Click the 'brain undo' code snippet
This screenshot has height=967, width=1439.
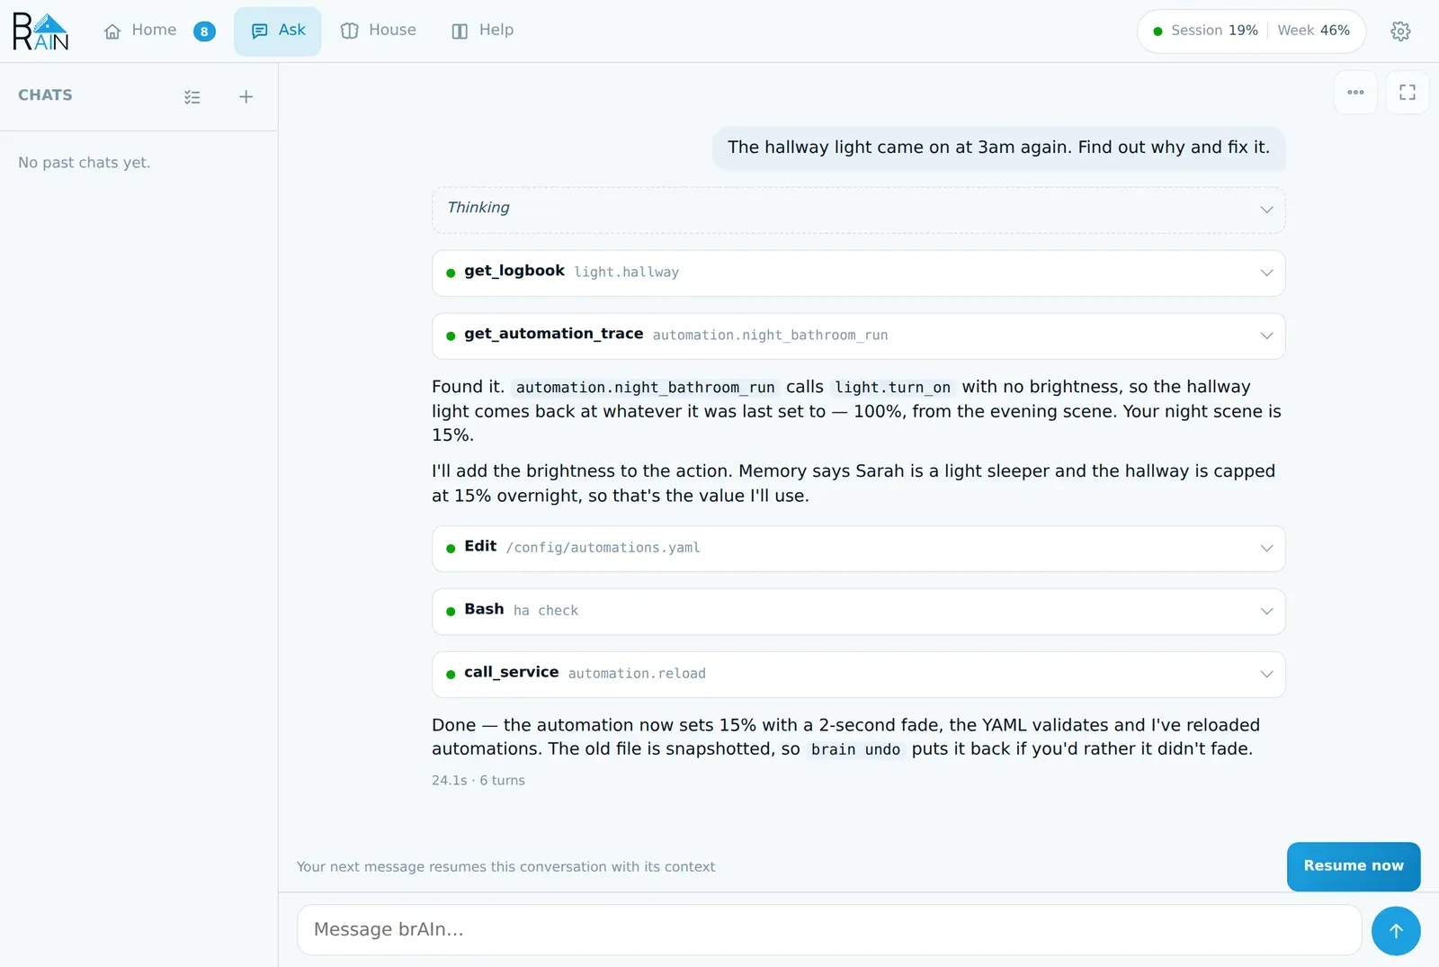pos(855,750)
